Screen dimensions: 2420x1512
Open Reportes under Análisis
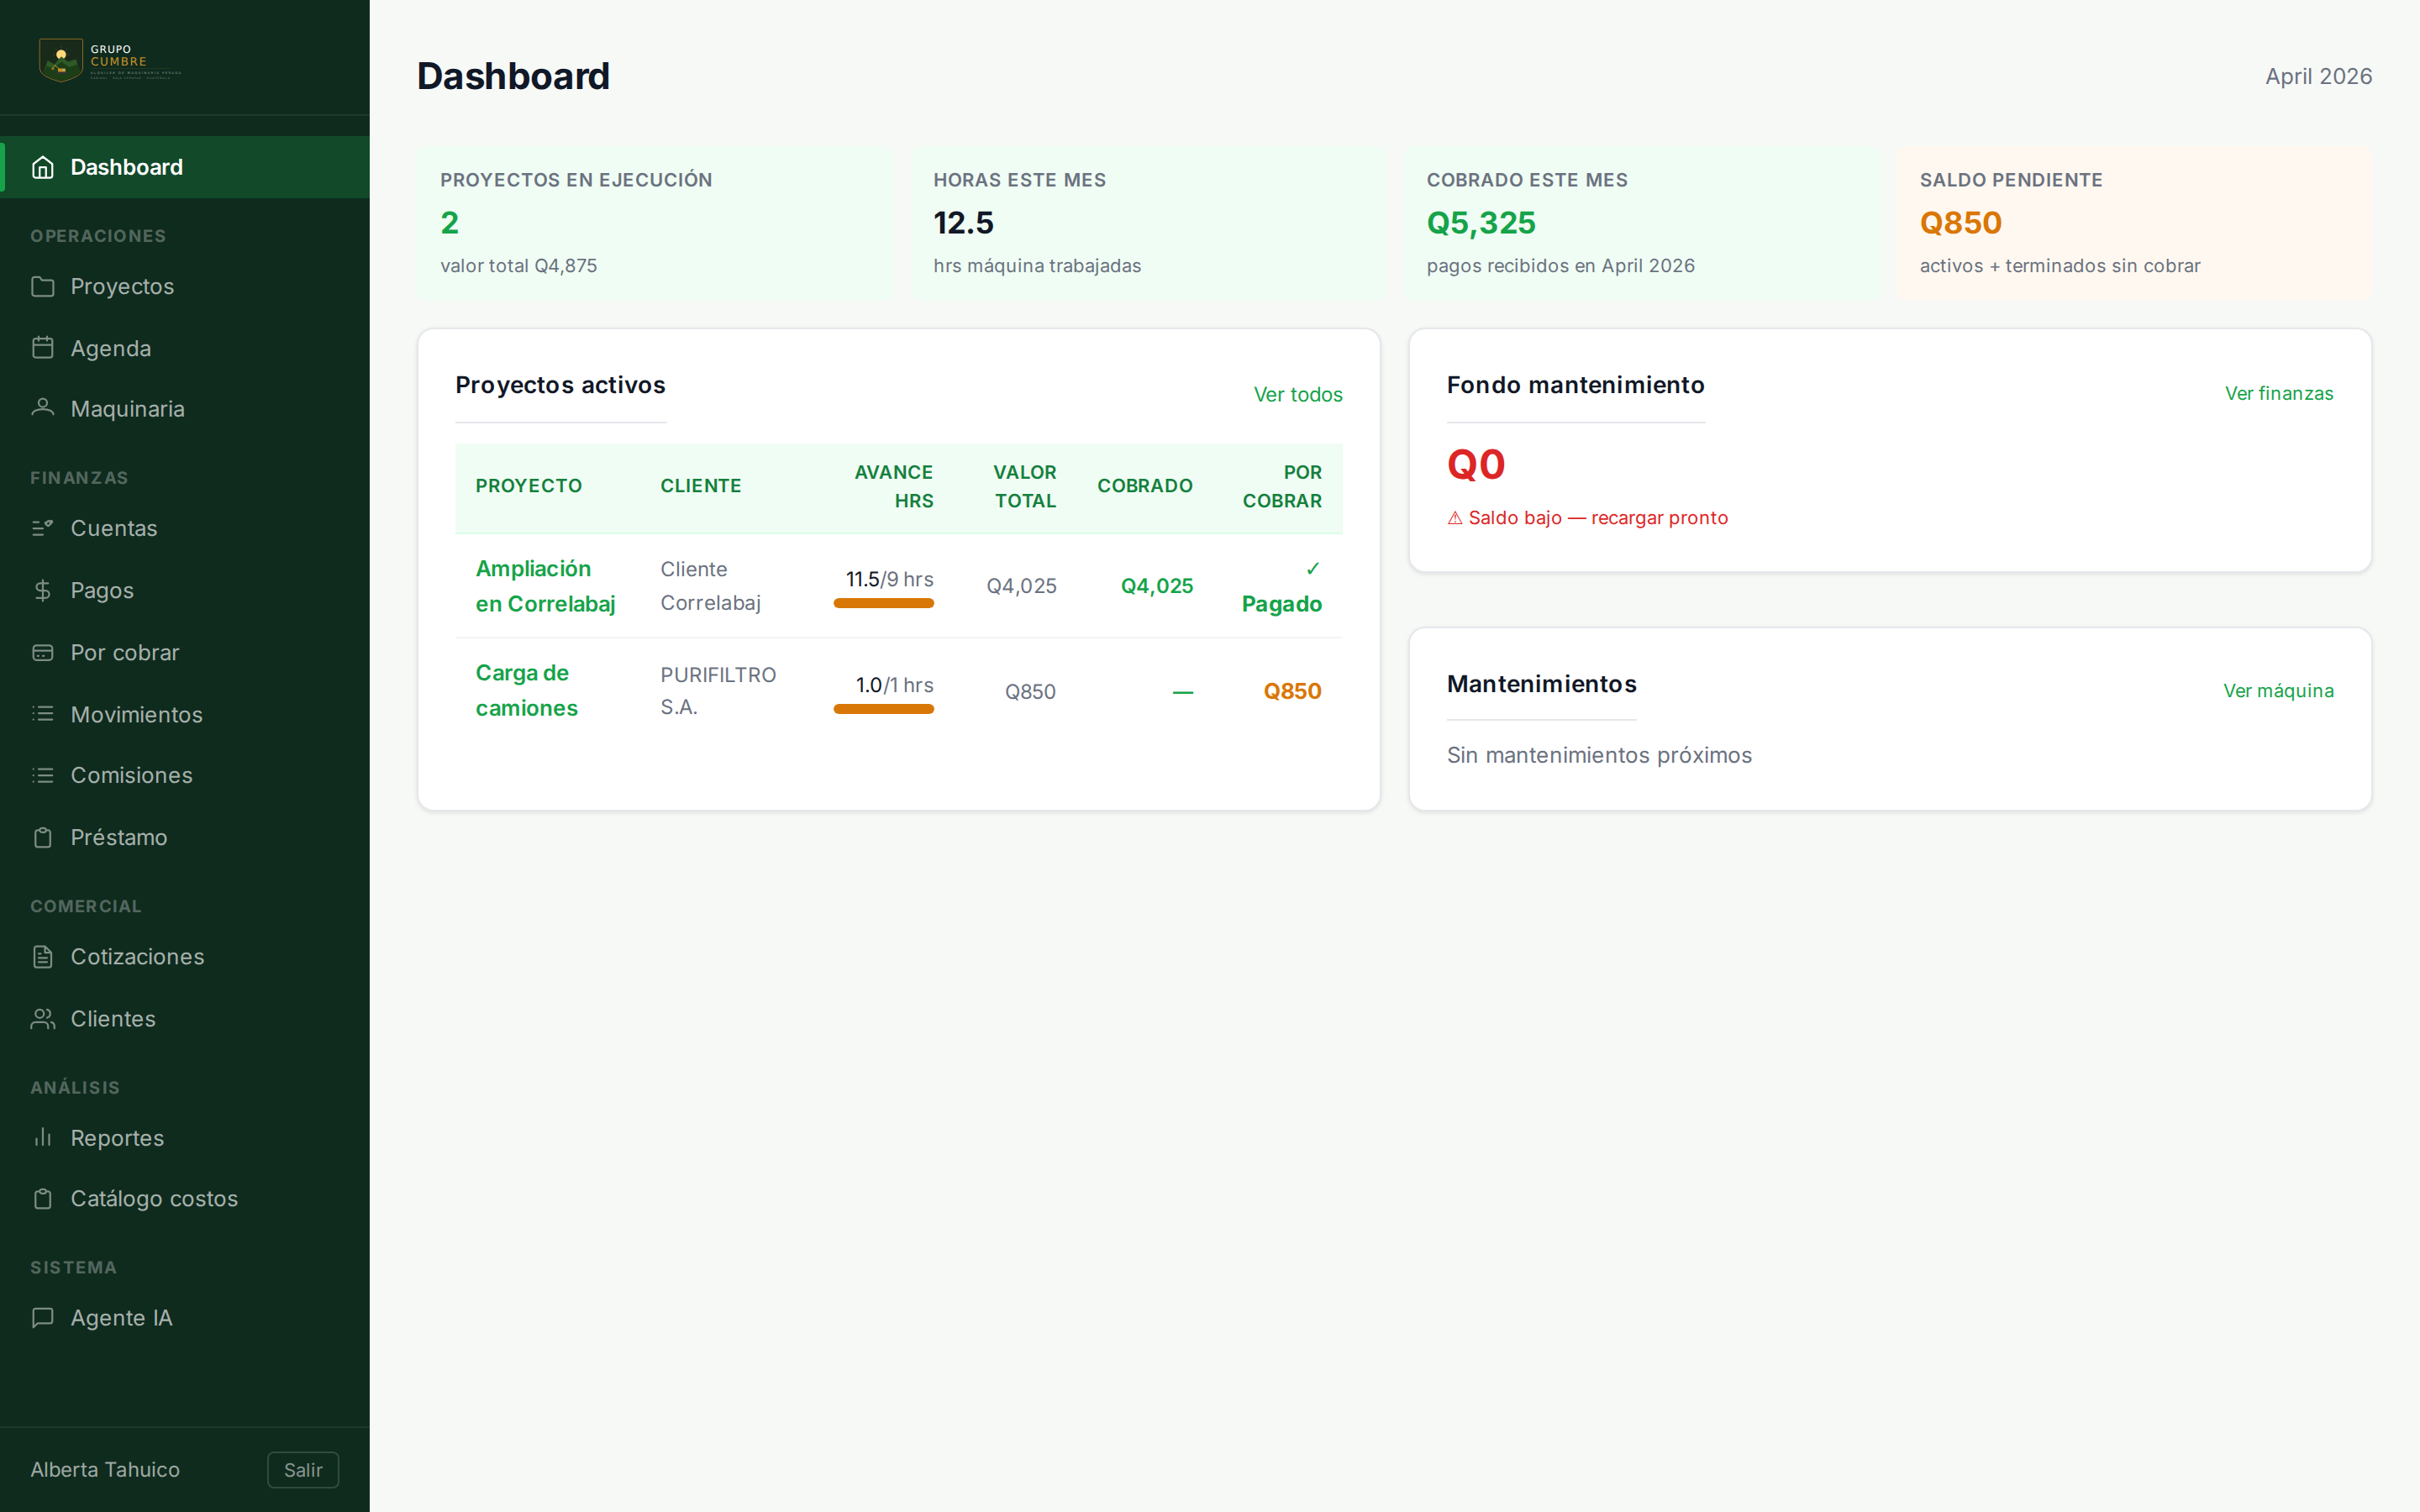185,1138
